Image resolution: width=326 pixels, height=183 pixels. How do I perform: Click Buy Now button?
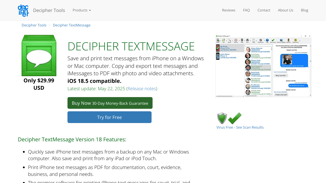pos(110,103)
